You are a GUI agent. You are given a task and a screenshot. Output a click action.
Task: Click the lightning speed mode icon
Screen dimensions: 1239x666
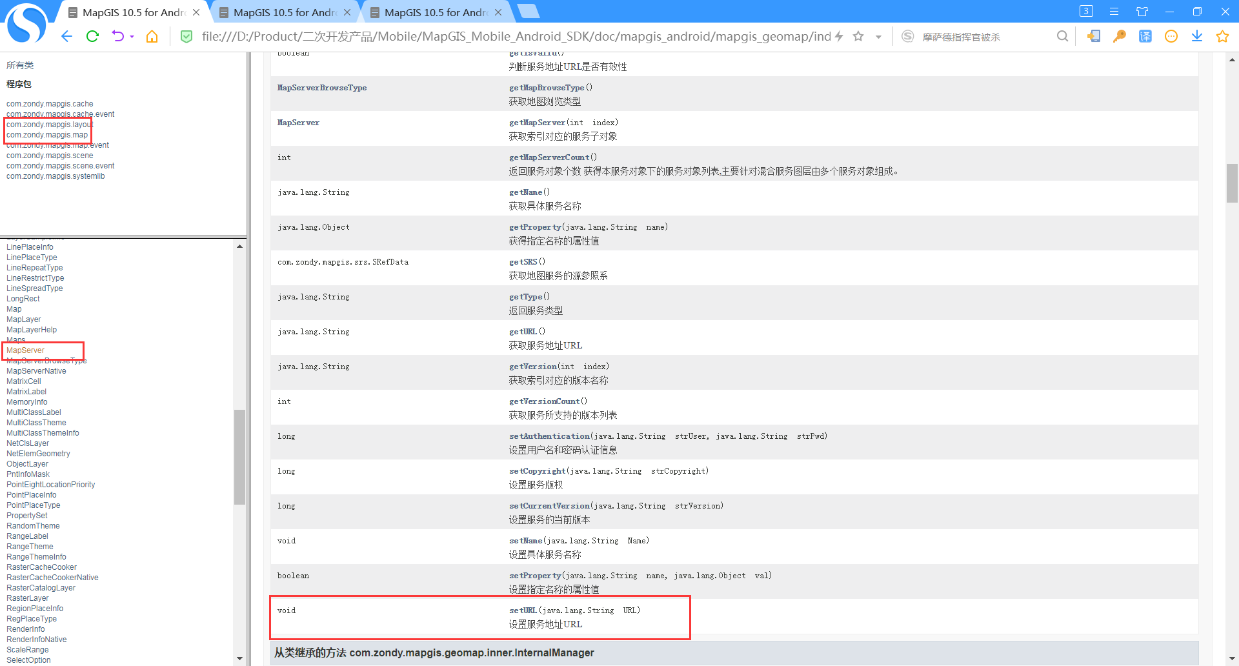839,37
